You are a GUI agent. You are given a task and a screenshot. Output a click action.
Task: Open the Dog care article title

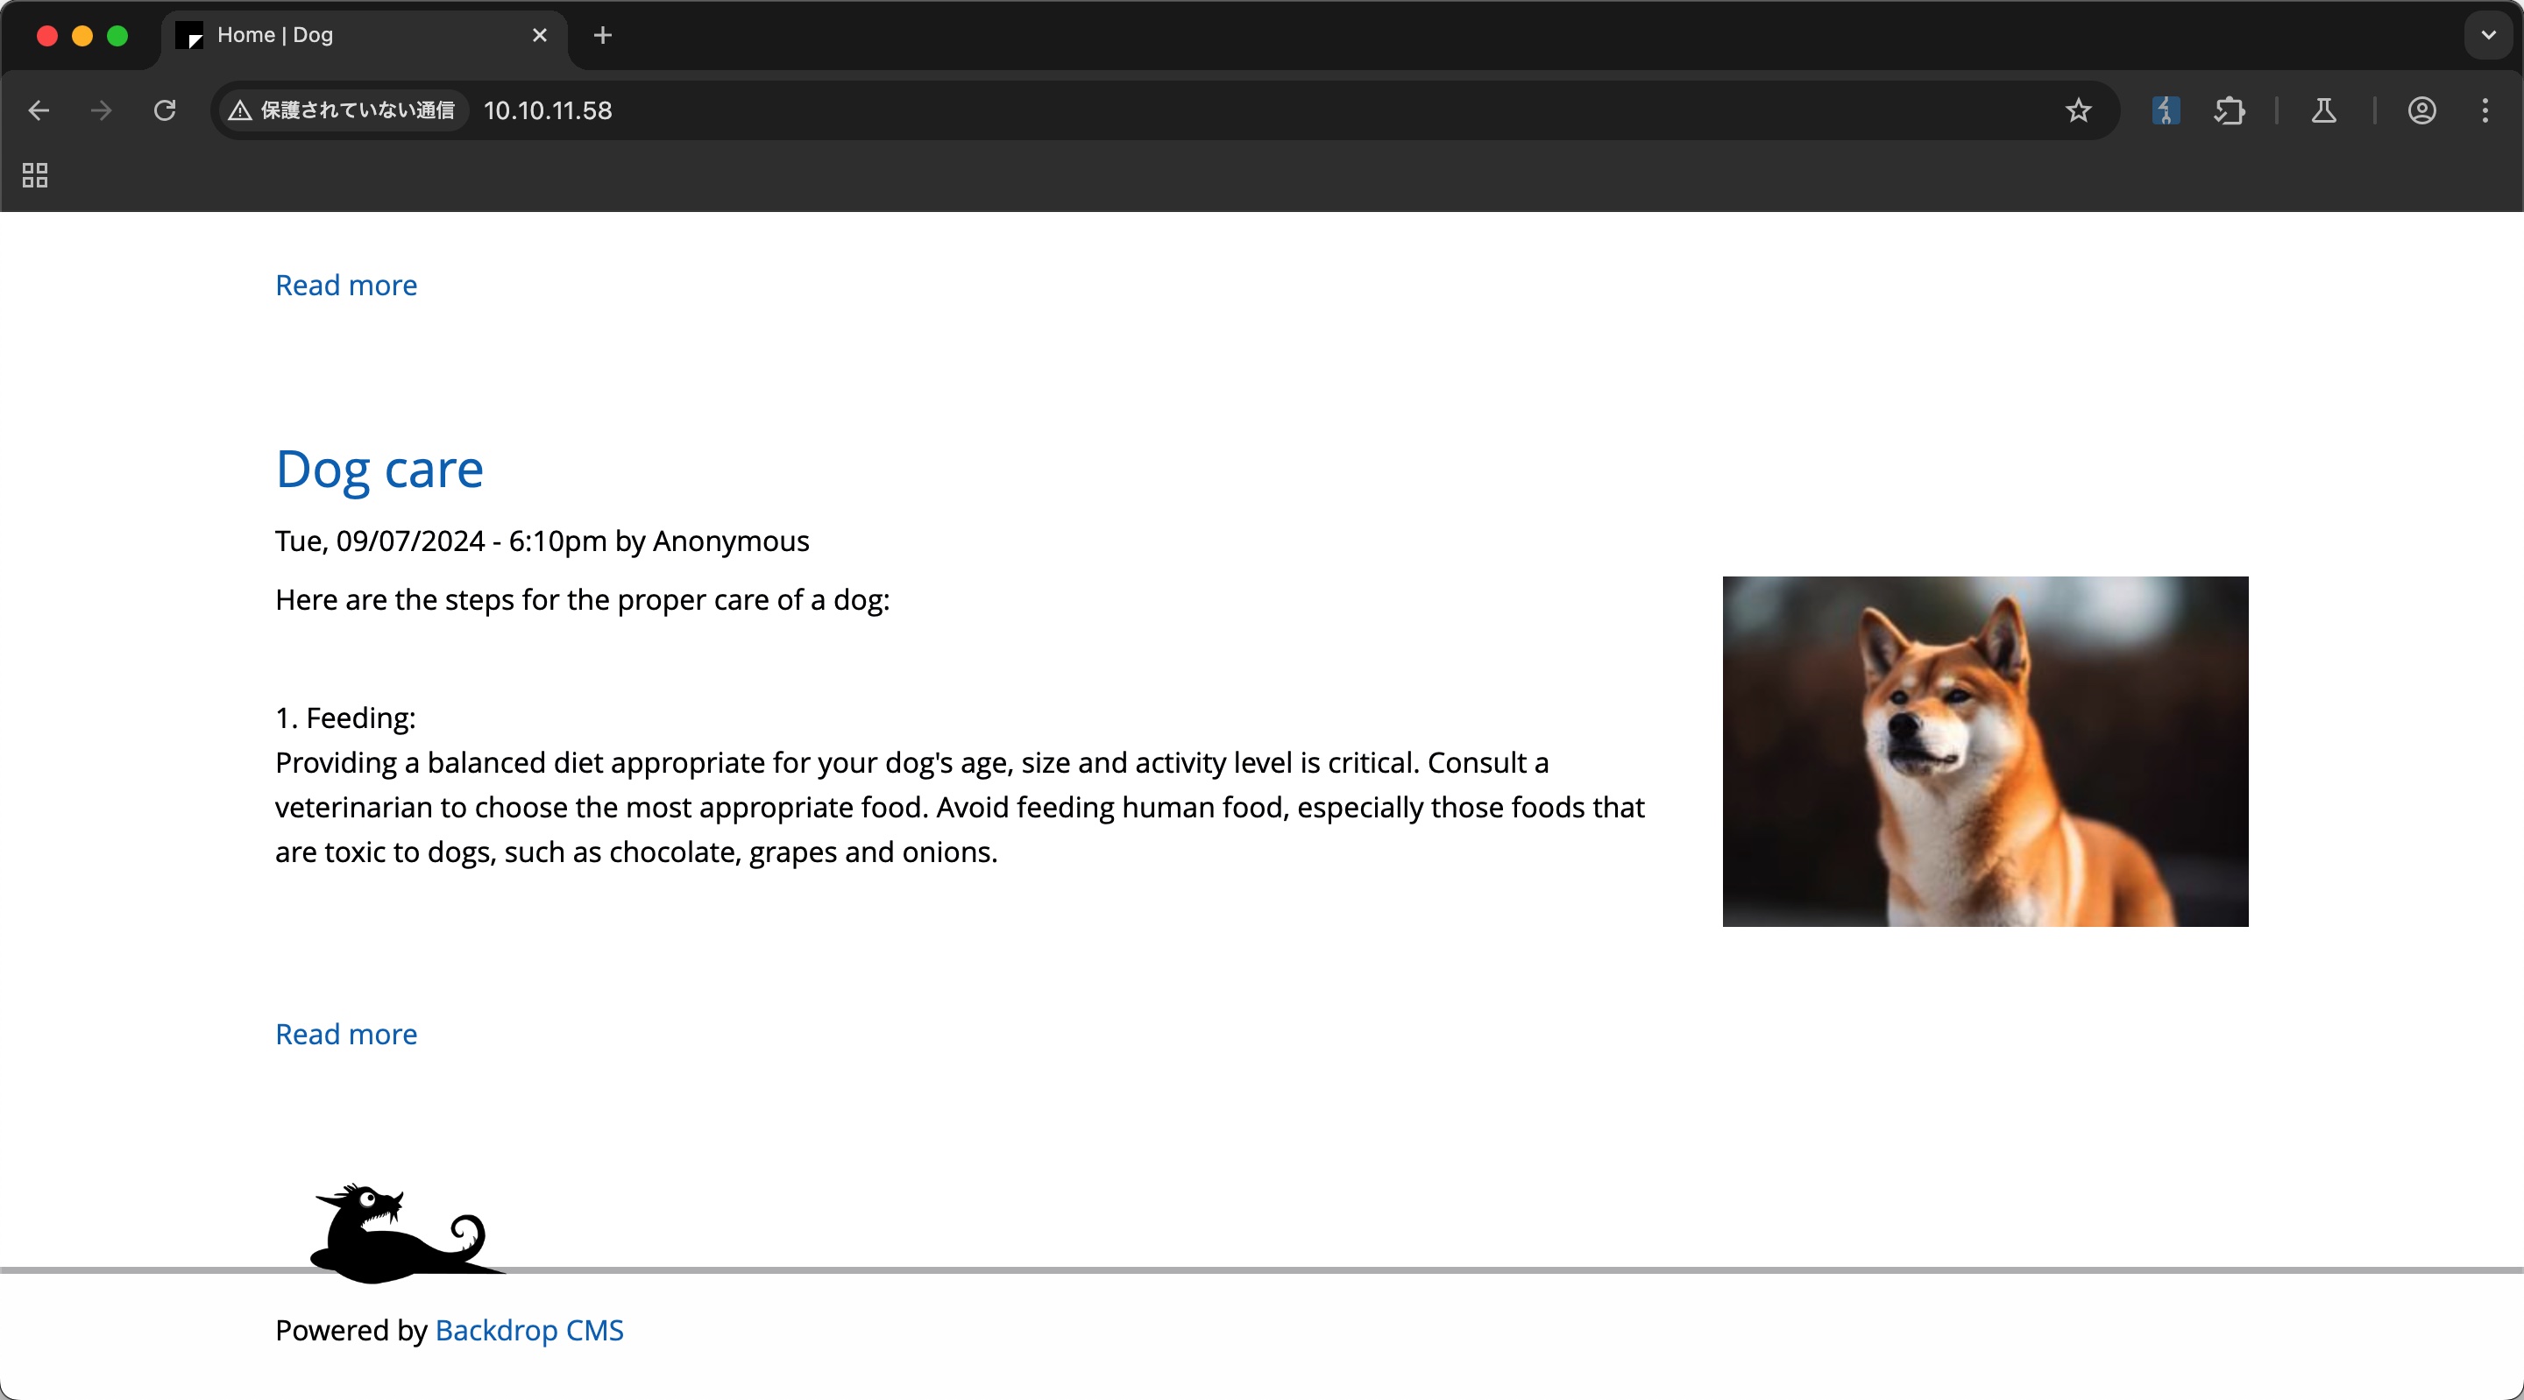(x=379, y=470)
